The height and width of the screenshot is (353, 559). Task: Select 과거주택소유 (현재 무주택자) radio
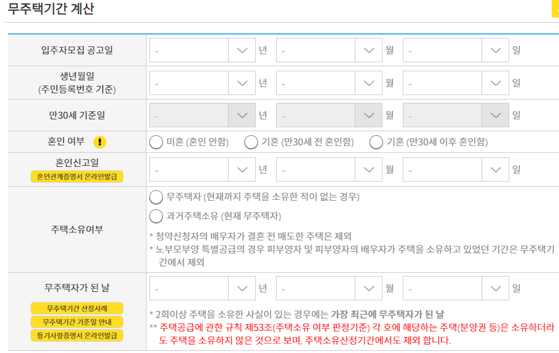point(156,216)
